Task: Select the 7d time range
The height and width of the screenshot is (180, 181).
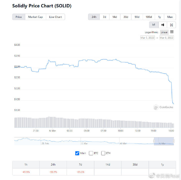Action: coord(104,17)
